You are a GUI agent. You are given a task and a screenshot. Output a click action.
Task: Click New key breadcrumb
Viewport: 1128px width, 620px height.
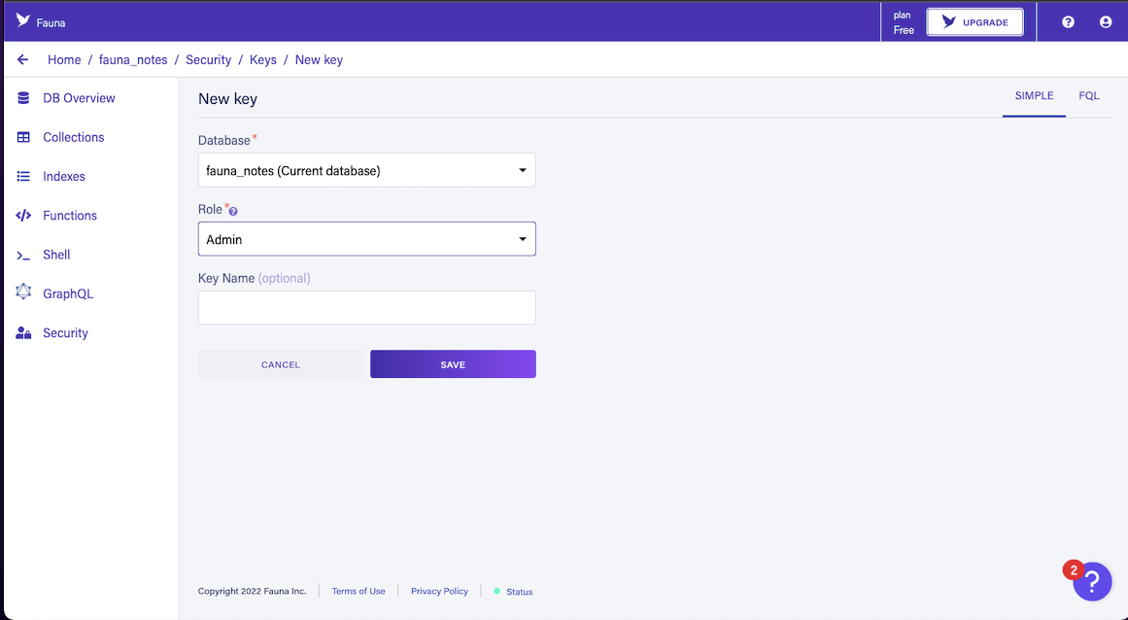click(x=319, y=59)
